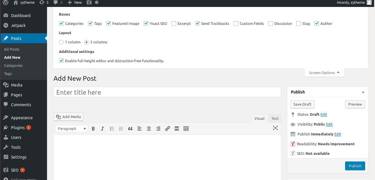Align text center
The width and height of the screenshot is (375, 180).
pyautogui.click(x=149, y=129)
